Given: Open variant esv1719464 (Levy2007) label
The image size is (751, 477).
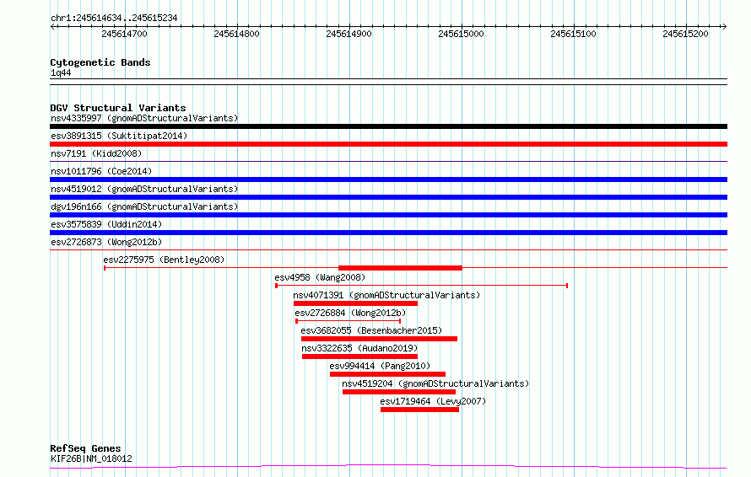Looking at the screenshot, I should click(433, 401).
